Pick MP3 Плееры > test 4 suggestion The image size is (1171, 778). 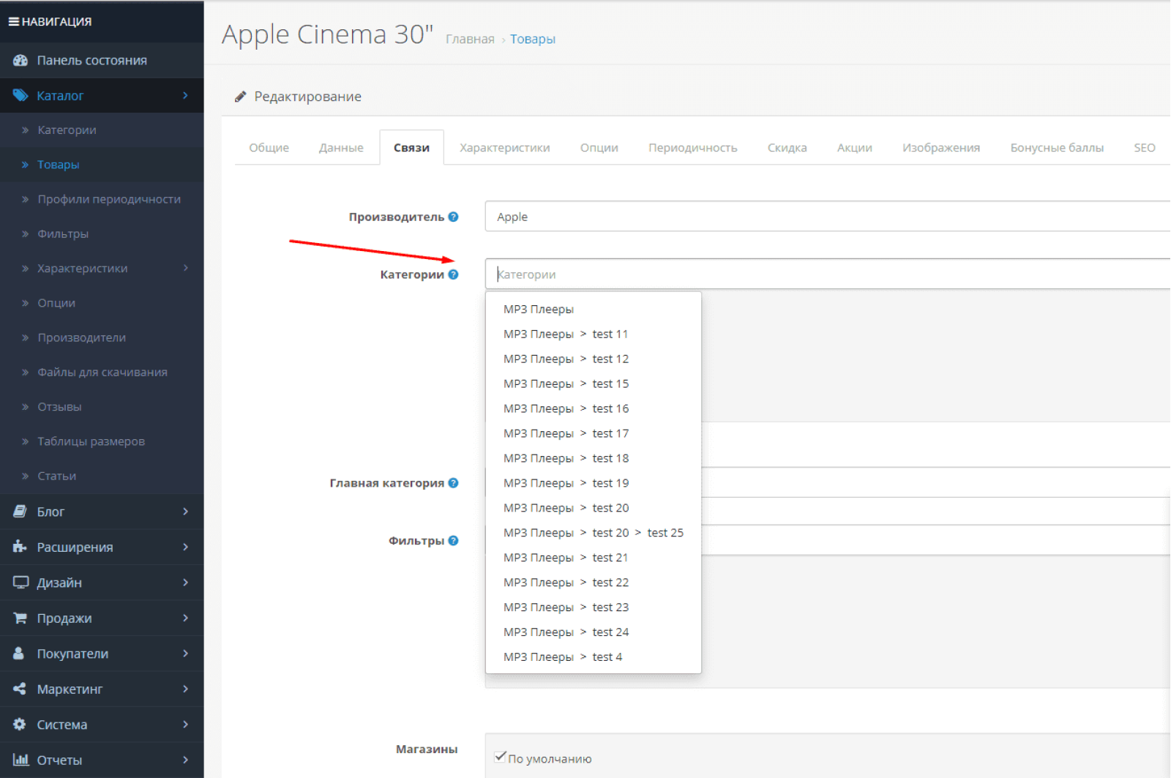[593, 657]
